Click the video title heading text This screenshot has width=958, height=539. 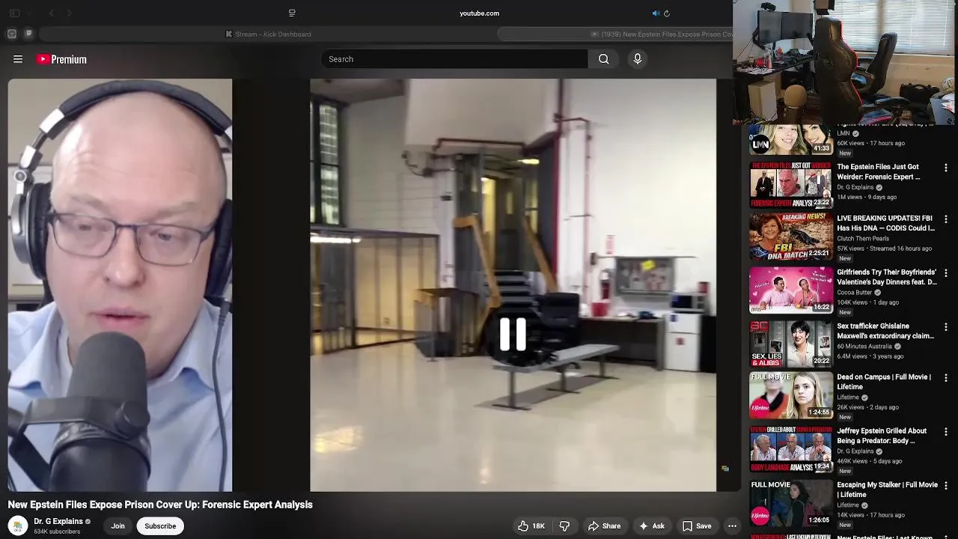pos(160,505)
